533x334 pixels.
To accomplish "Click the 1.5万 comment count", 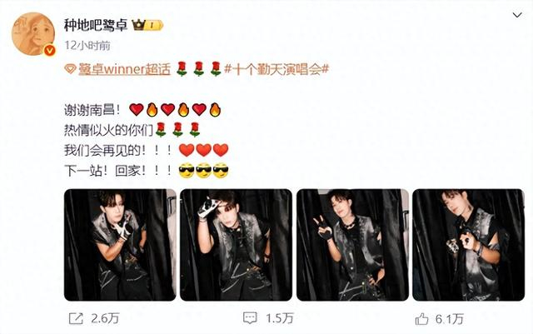I will point(280,319).
